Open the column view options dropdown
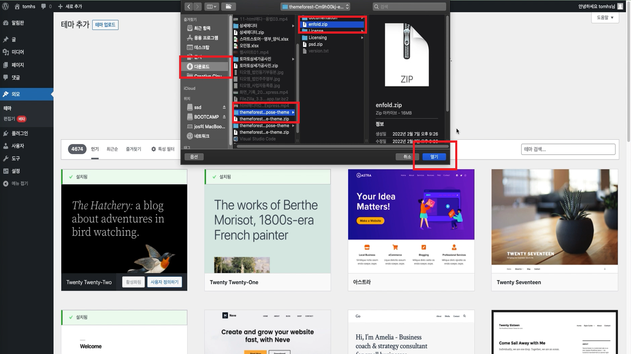631x354 pixels. tap(212, 7)
